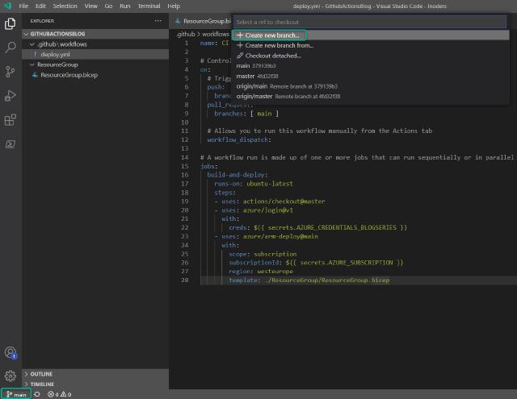This screenshot has width=517, height=399.
Task: Open Source Control view icon
Action: pos(11,72)
